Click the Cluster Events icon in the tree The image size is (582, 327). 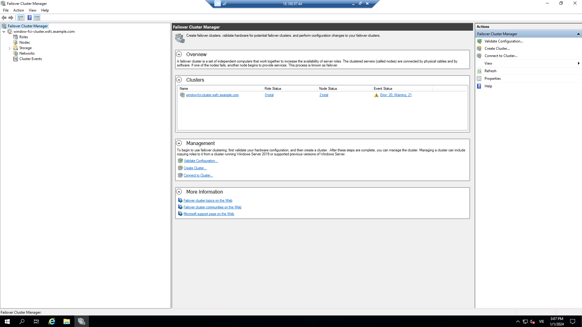(15, 59)
